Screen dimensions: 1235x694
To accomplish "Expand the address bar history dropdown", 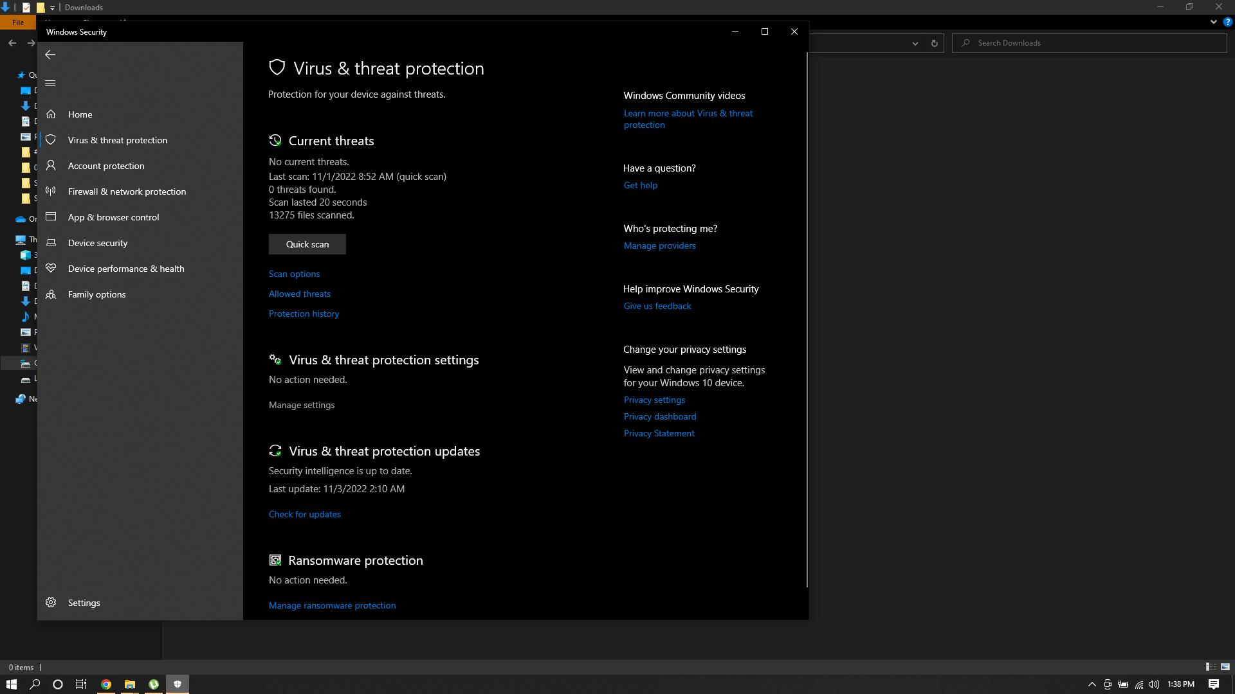I will (x=915, y=43).
